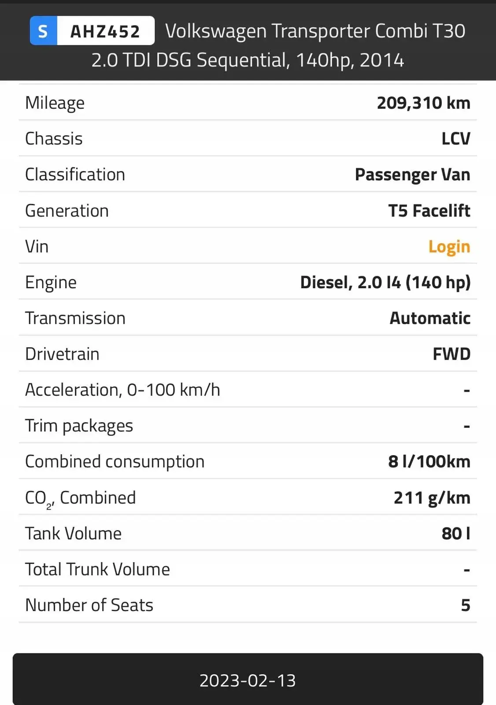Click the Diesel, 2.0 I4 engine value
The width and height of the screenshot is (496, 705).
(385, 282)
